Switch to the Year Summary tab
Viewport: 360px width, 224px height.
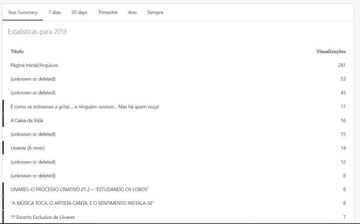(22, 12)
